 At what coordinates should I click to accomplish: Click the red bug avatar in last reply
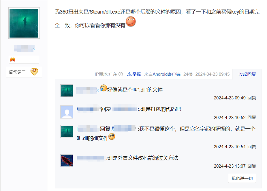[x=67, y=161]
